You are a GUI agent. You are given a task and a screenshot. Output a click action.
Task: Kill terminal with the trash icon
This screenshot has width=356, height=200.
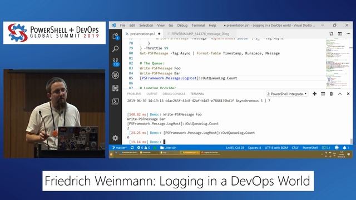[x=332, y=94]
